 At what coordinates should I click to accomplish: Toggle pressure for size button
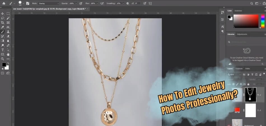tap(144, 3)
